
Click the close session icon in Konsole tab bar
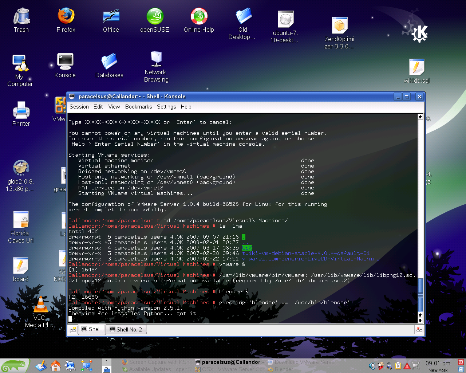(x=419, y=330)
